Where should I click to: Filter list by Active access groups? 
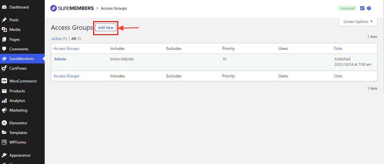57,39
